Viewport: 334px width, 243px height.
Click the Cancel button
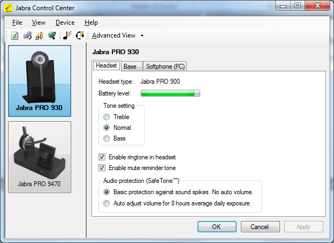[260, 226]
